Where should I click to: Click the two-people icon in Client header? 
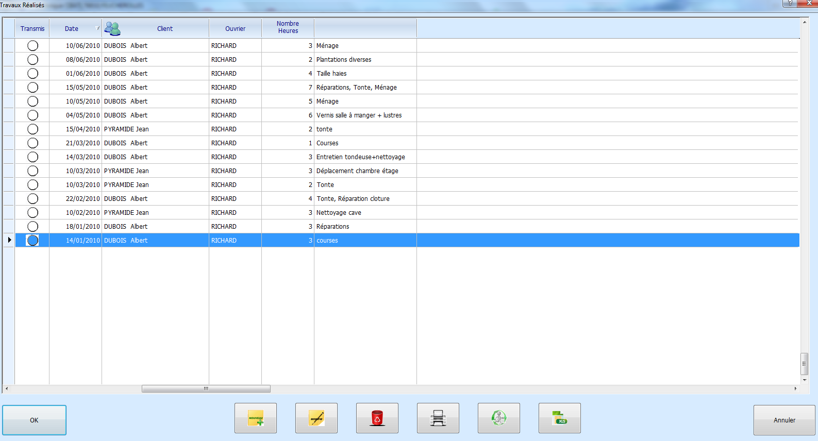coord(112,29)
